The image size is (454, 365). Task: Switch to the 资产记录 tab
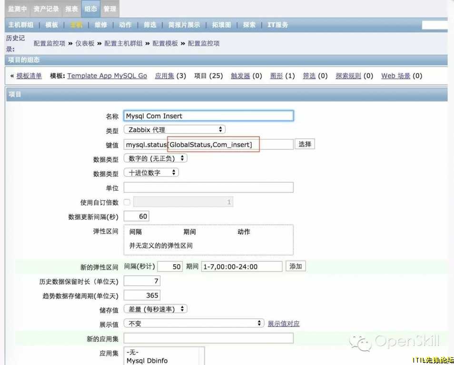click(x=46, y=9)
